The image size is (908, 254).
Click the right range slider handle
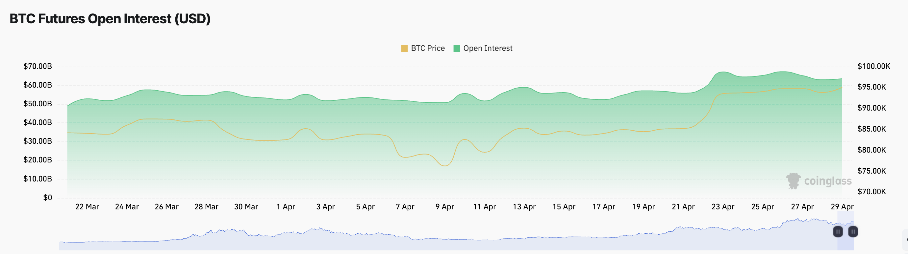[x=853, y=231]
